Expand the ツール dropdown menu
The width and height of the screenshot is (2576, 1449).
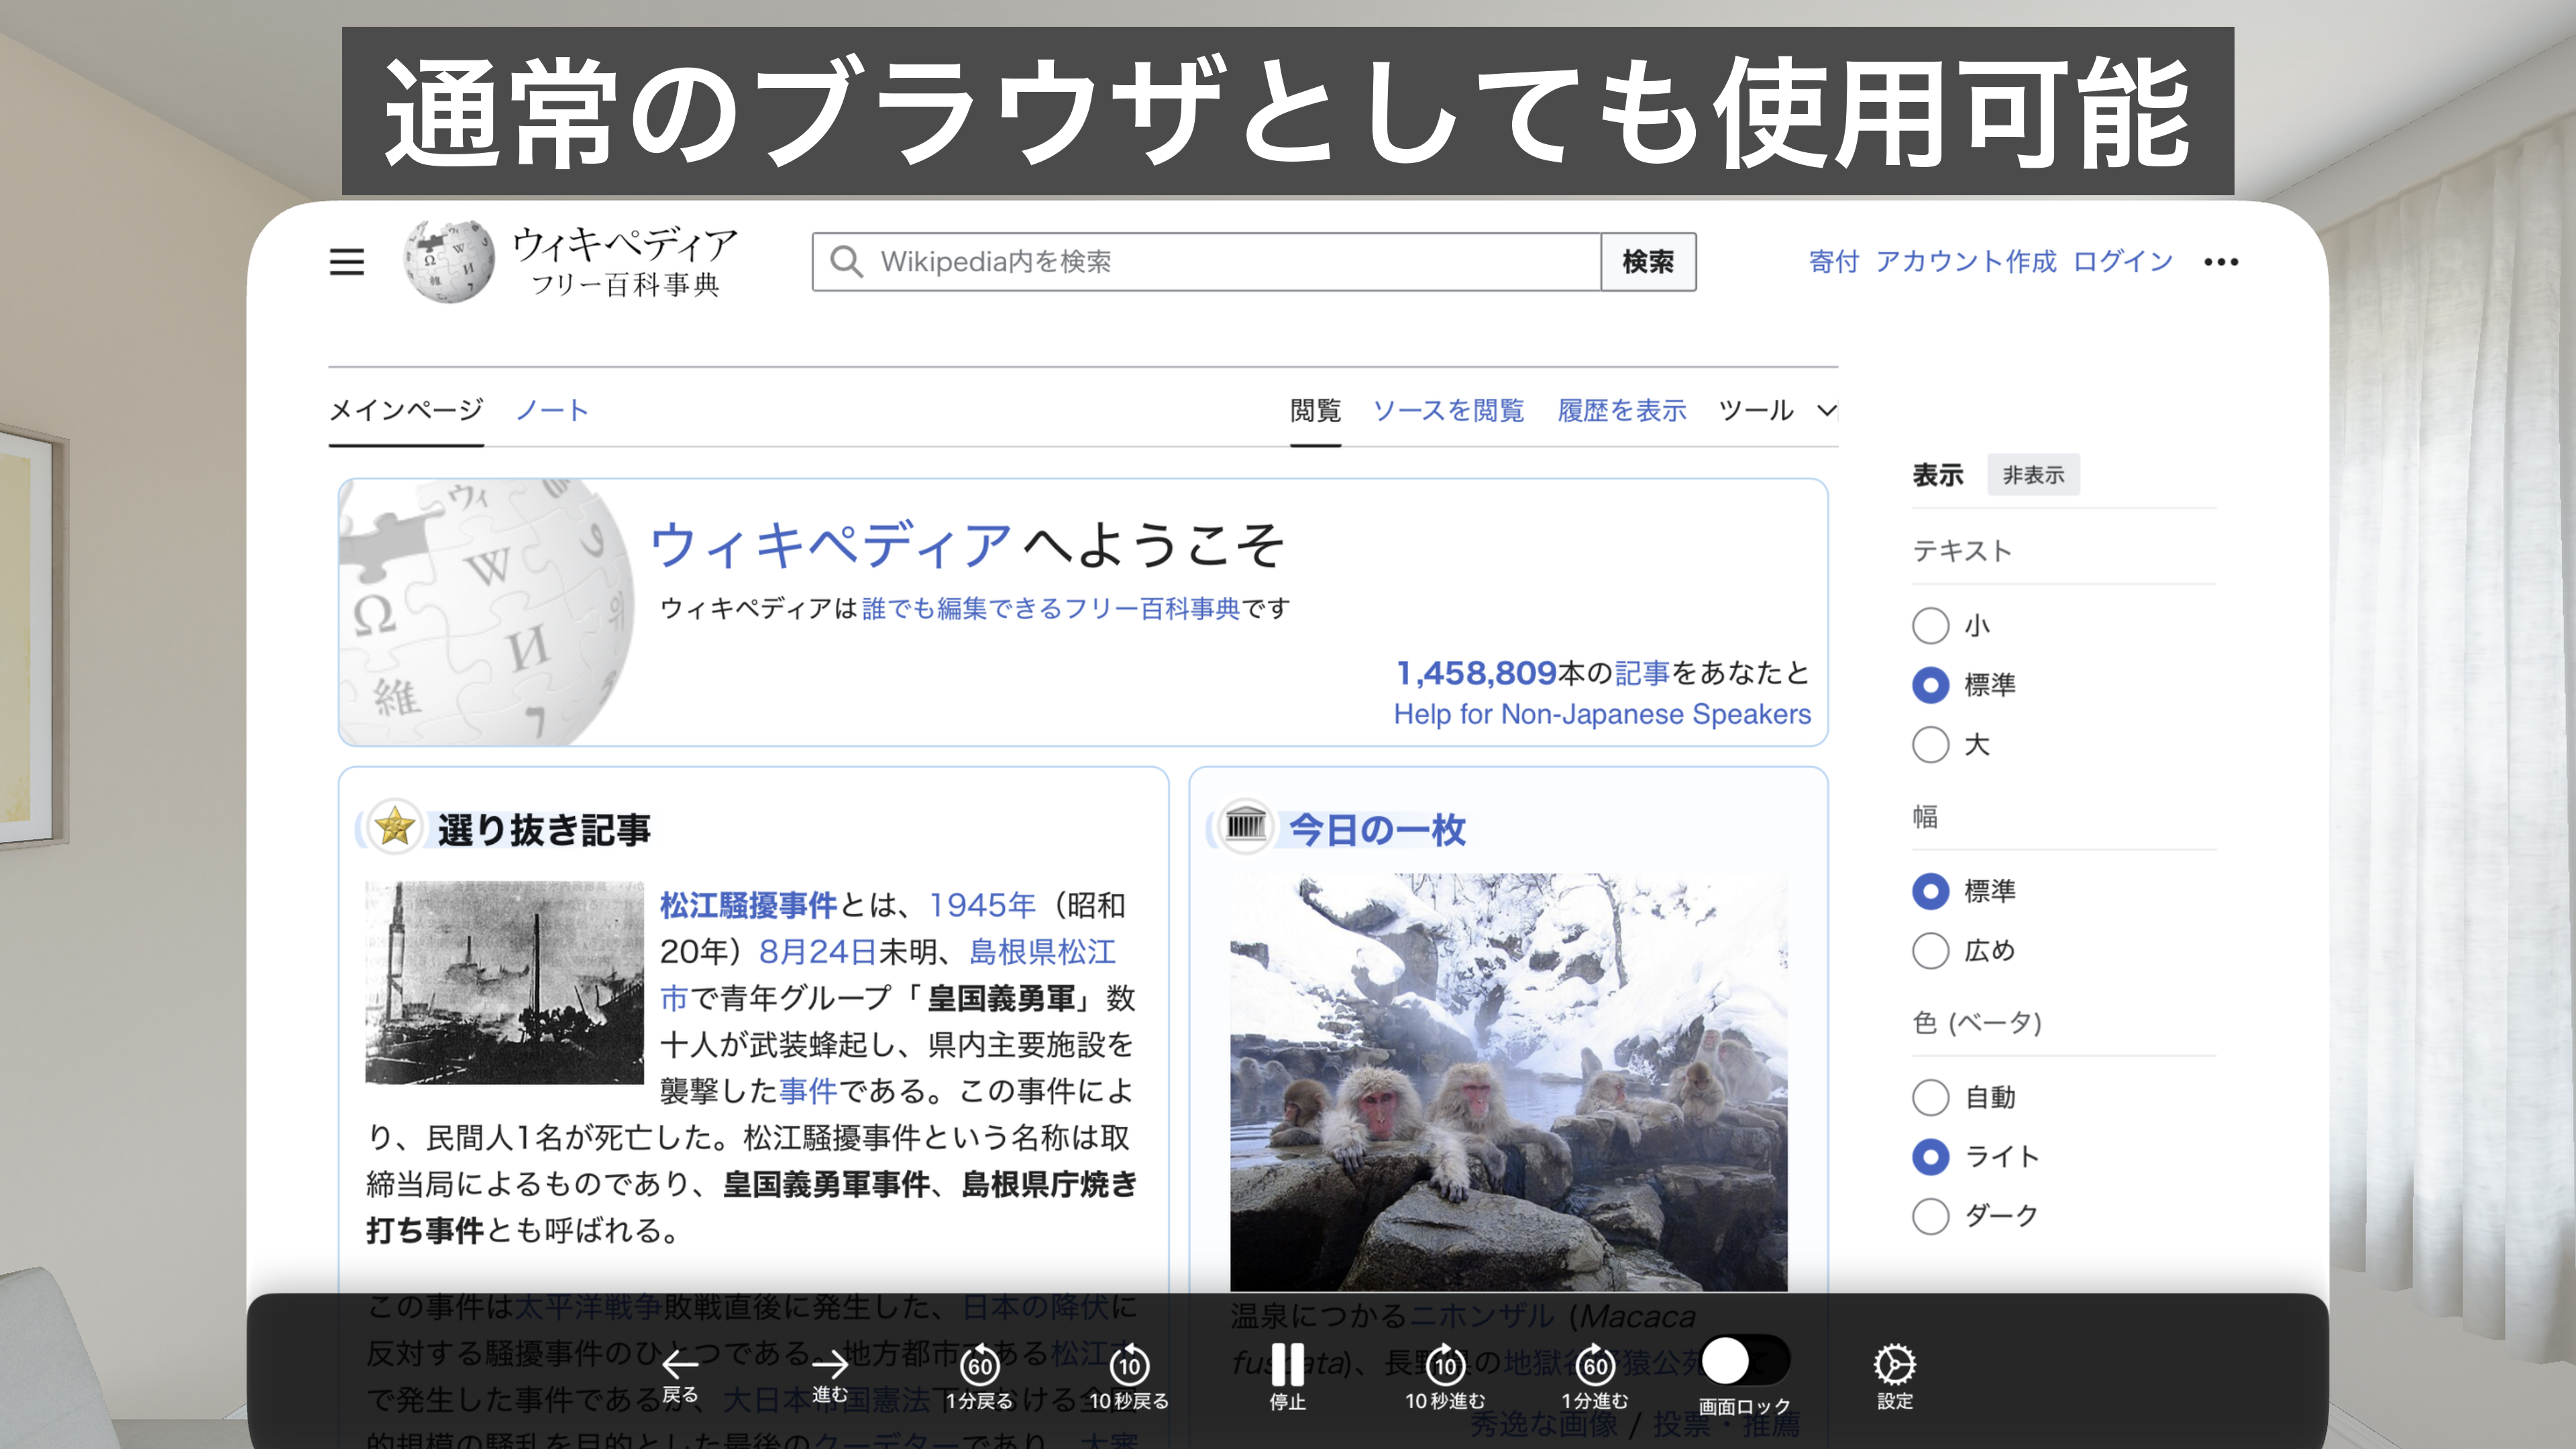click(1777, 410)
